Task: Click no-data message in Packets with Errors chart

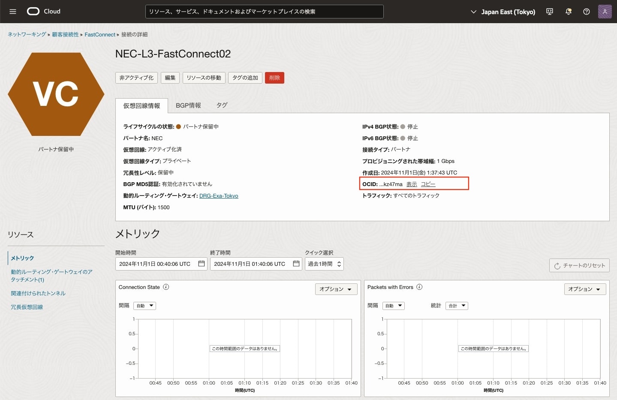Action: [493, 349]
